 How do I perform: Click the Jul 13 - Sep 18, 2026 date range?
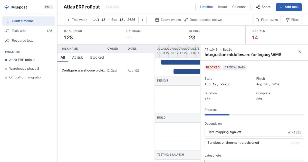point(114,20)
